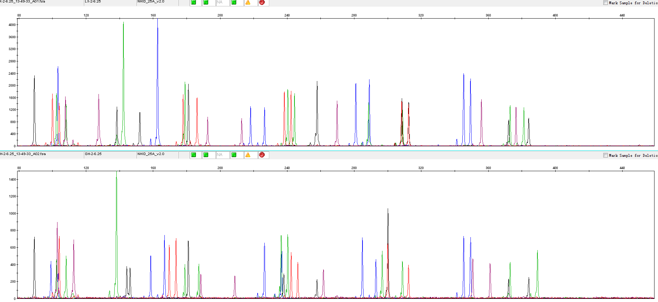Select tall black peak near 300 in GH-2-6.25 plot
This screenshot has height=302, width=658.
point(388,253)
